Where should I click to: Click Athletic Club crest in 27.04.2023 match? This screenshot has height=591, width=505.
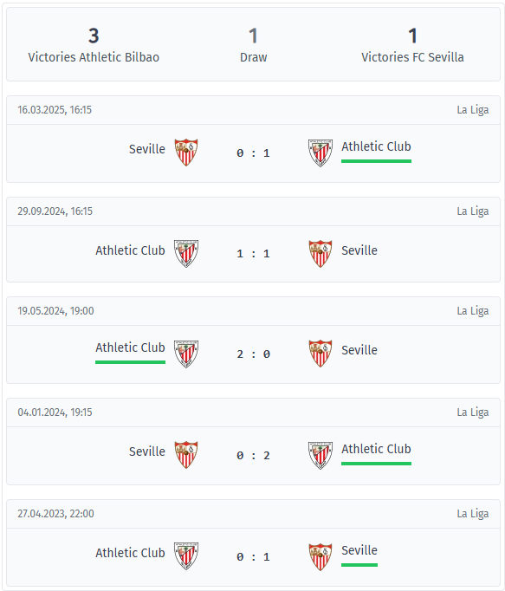186,555
